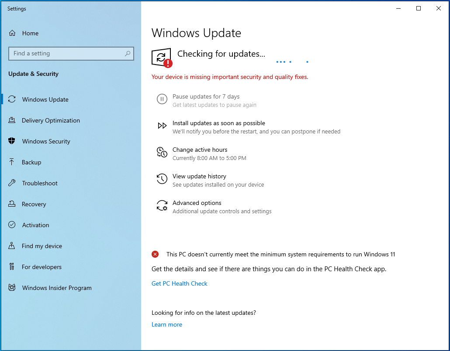Click the red missing security fixes warning text
The image size is (450, 351).
click(x=230, y=77)
